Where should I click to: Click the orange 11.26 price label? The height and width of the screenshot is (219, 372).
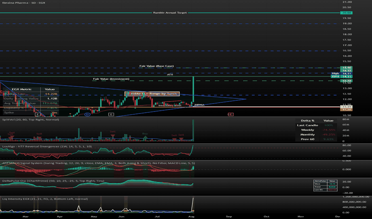click(x=346, y=109)
